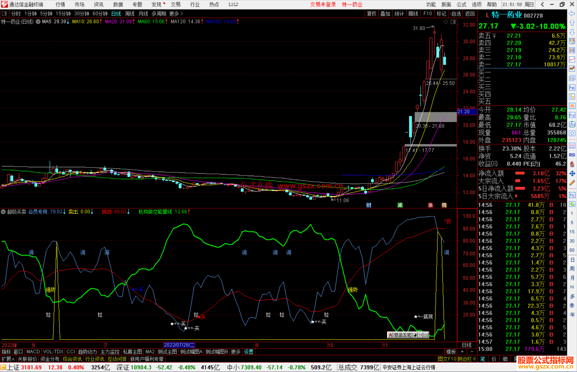
Task: Click the red S dollar icon
Action: pyautogui.click(x=572, y=164)
